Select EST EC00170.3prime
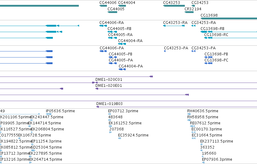Image resolution: width=257 pixels, height=164 pixels. pyautogui.click(x=207, y=129)
